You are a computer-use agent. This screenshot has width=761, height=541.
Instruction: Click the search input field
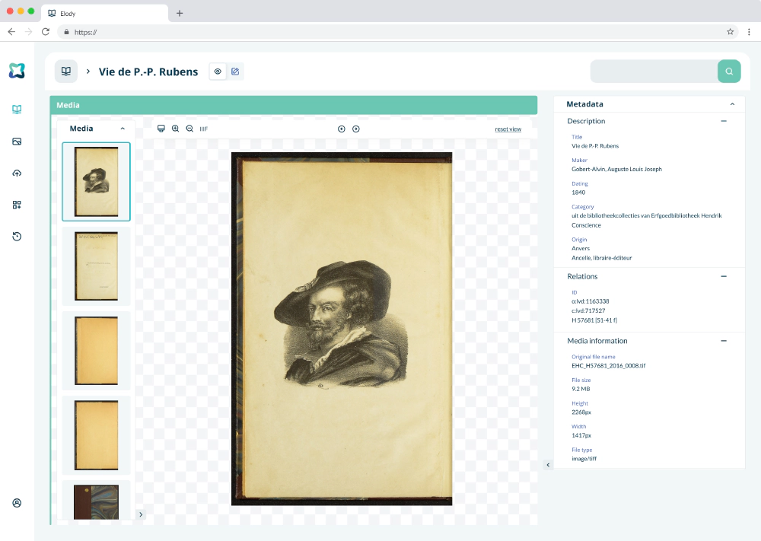point(654,72)
